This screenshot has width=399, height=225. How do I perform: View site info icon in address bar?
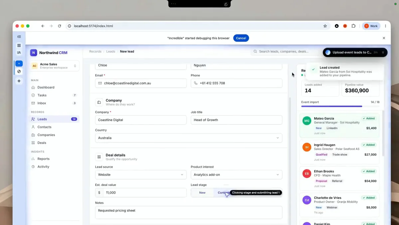click(69, 26)
